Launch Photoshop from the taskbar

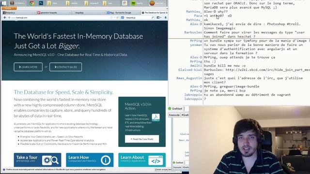click(41, 3)
